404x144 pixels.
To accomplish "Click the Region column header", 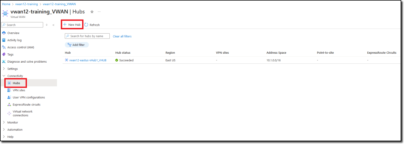I will tap(170, 53).
